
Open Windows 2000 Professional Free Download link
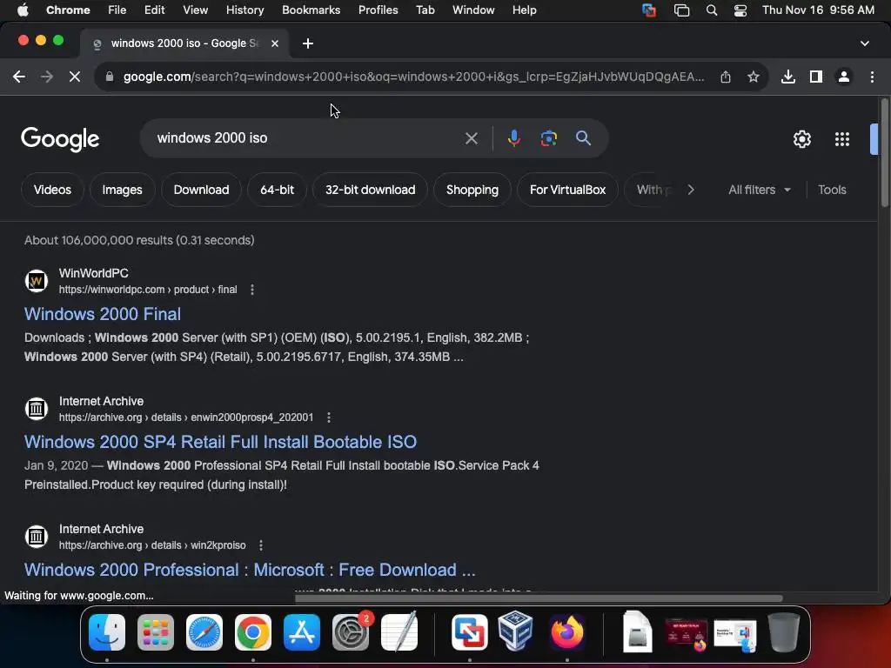coord(250,570)
